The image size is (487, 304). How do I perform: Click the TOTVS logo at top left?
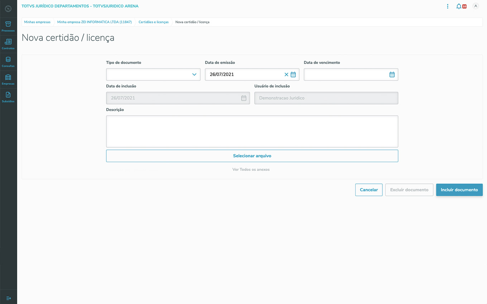(x=8, y=9)
